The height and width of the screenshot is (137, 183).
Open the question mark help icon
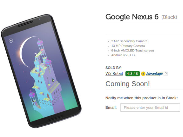pos(166,74)
